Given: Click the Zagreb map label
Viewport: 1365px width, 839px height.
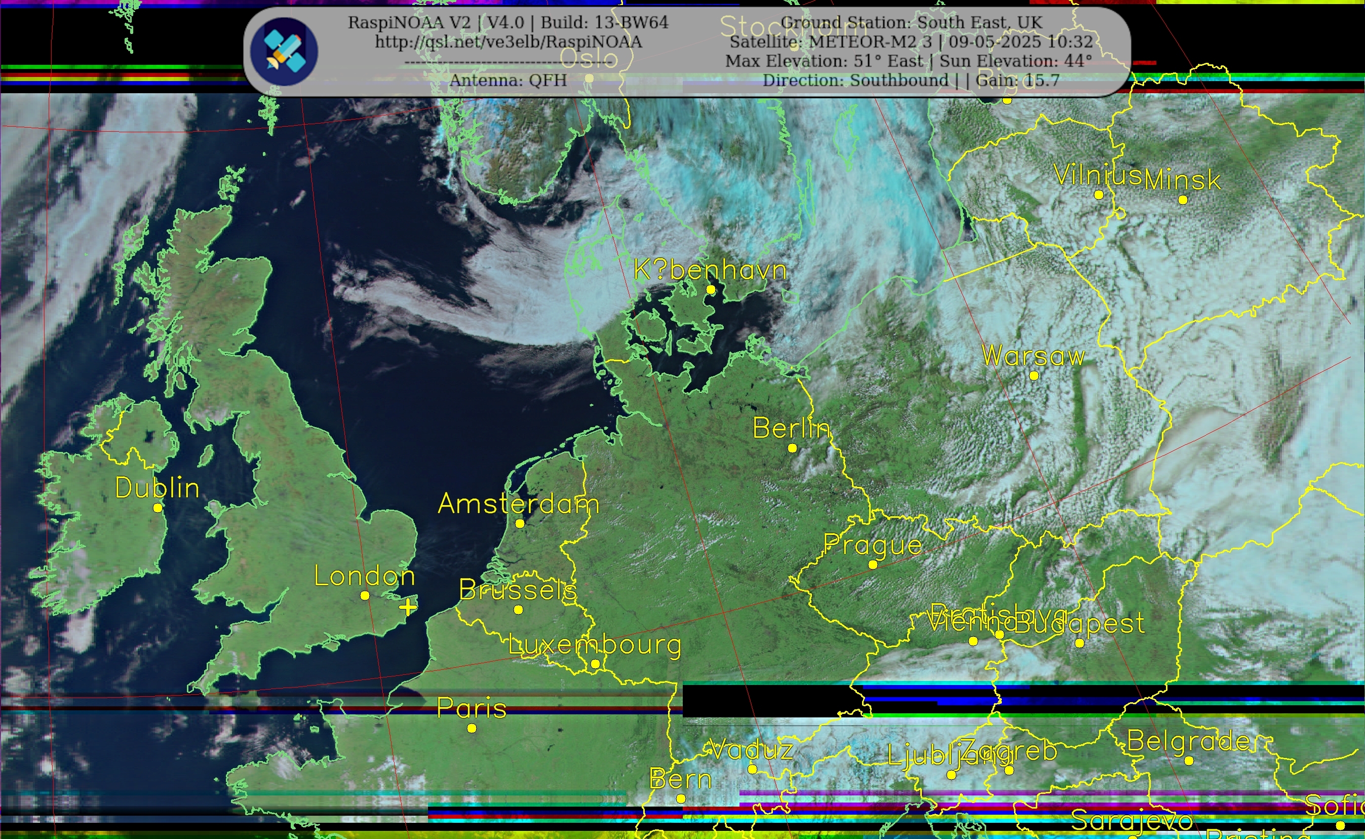Looking at the screenshot, I should 1009,752.
